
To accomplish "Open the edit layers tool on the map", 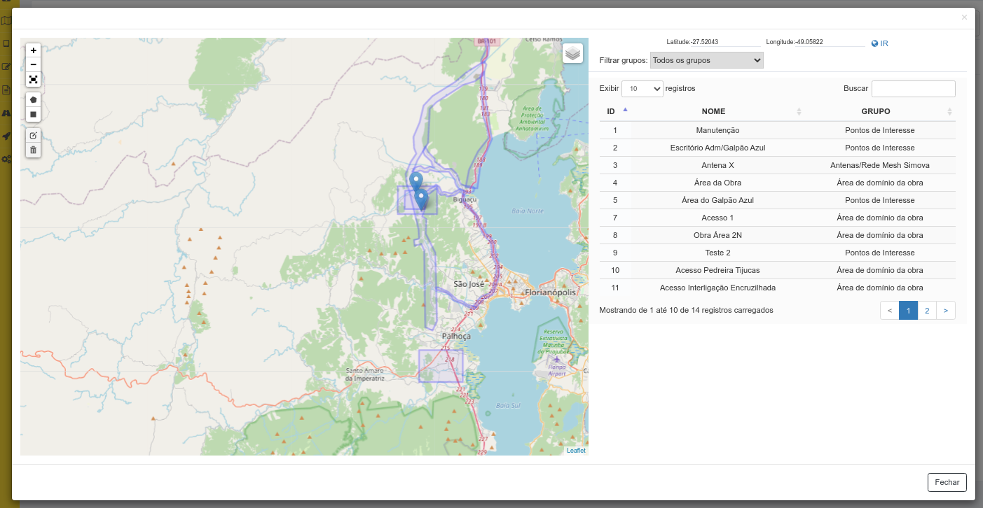I will coord(33,135).
